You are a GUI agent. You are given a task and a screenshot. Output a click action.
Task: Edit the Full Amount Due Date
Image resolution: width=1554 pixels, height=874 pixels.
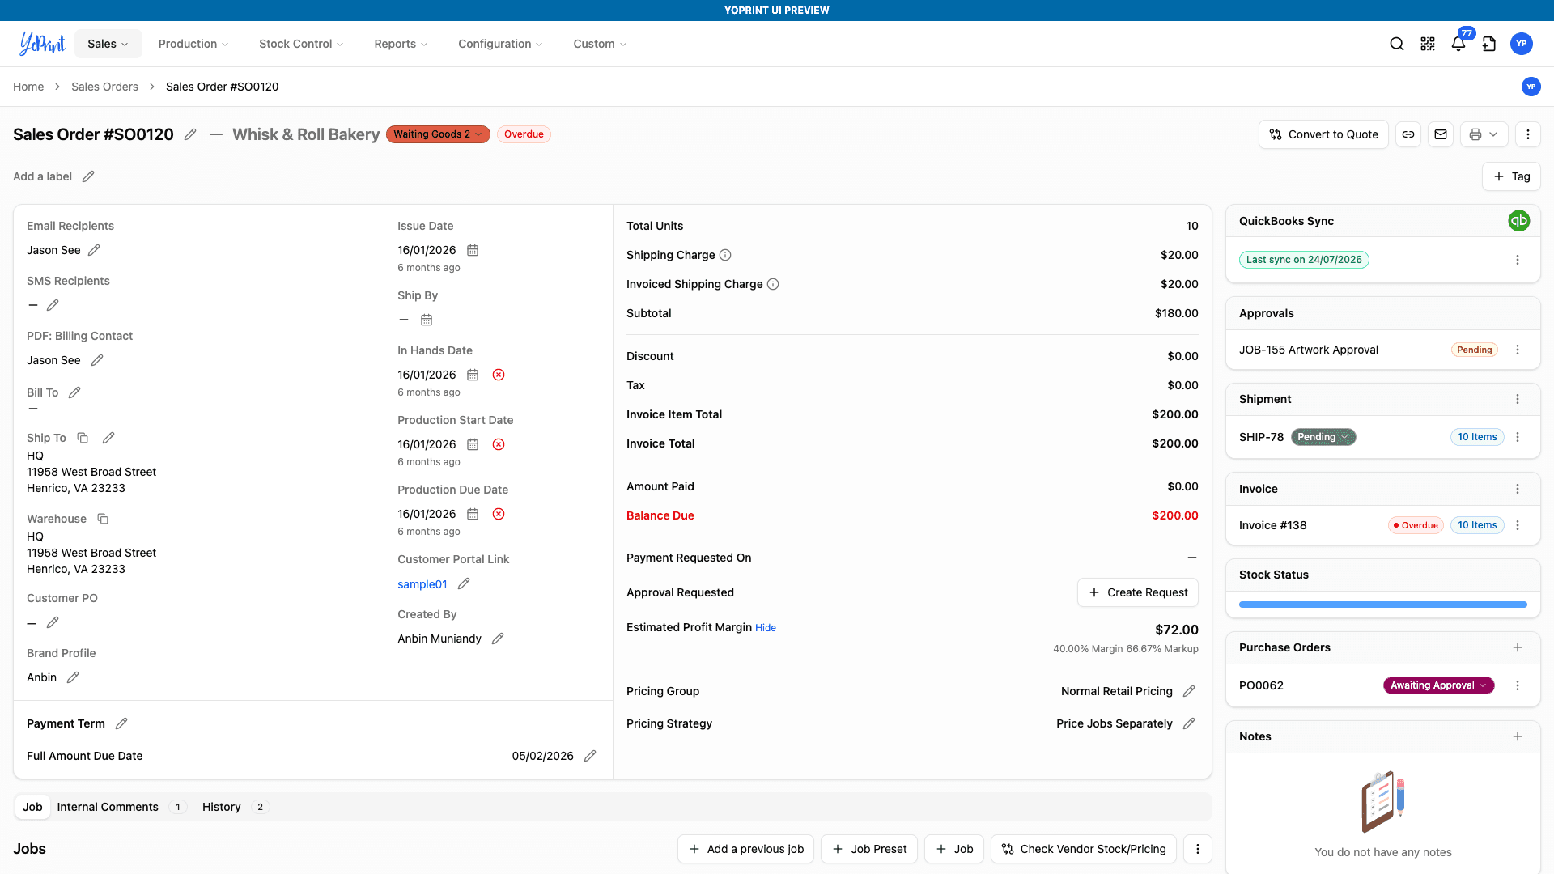(x=590, y=756)
